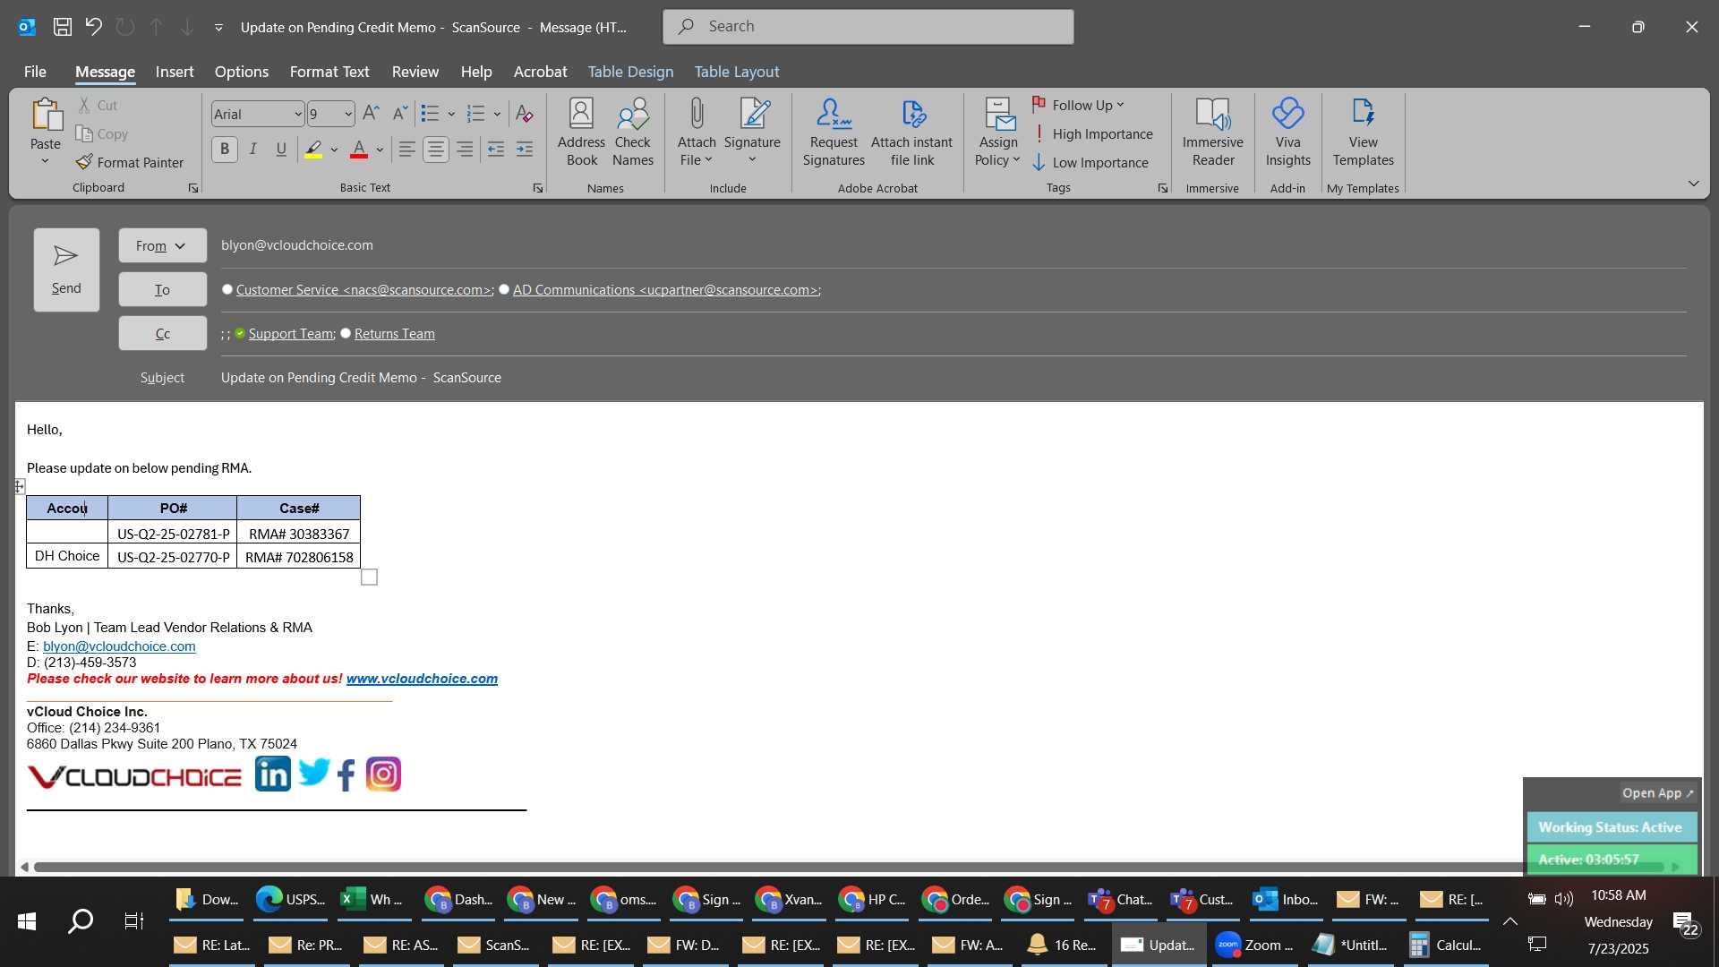Click Attach instant file link

point(911,133)
